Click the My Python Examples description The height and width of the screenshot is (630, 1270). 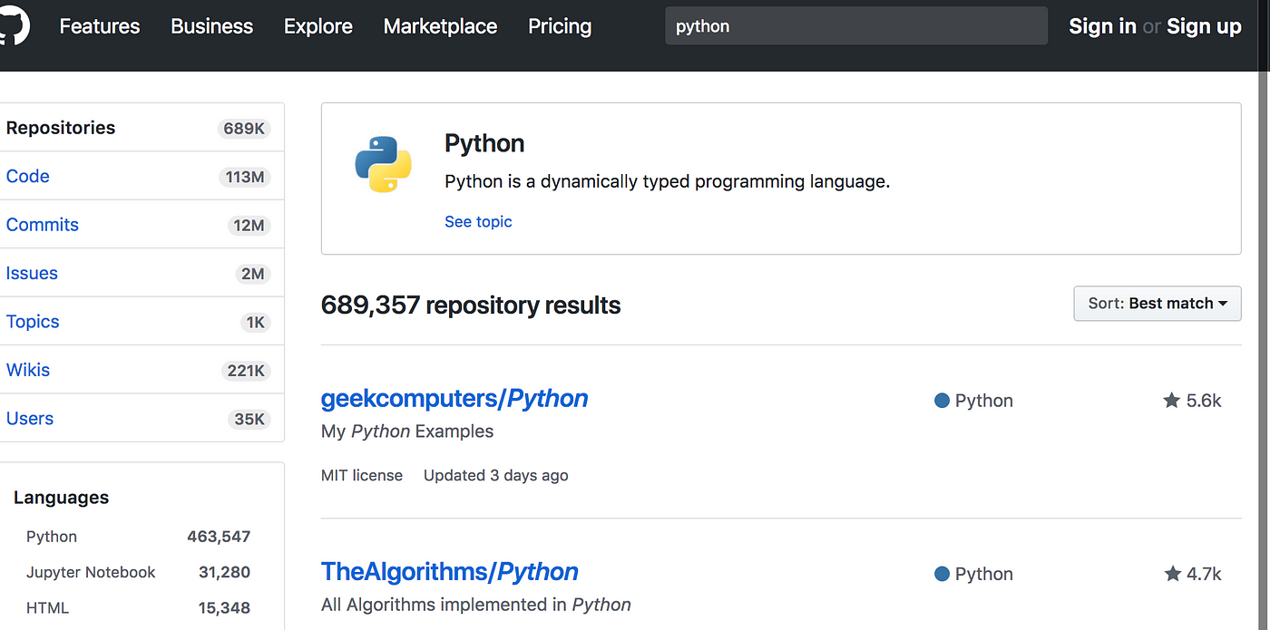tap(407, 431)
